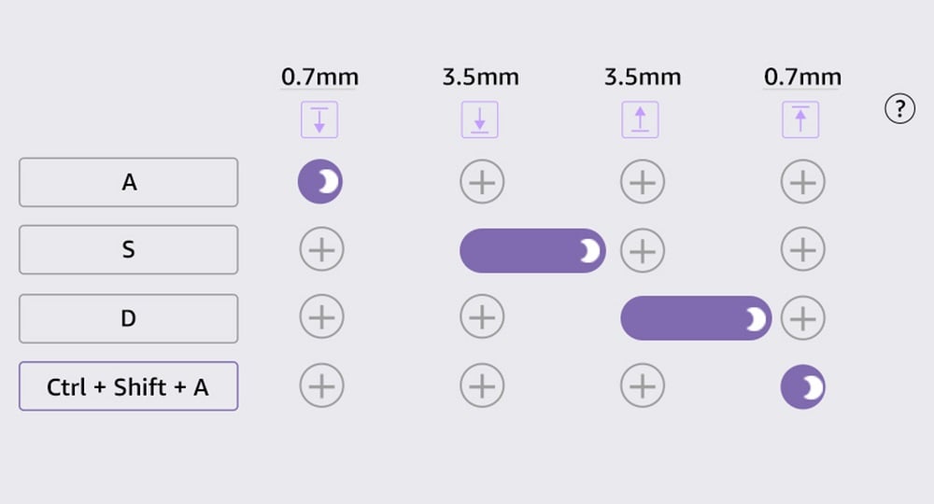Click the first 0.7mm press-down actuation icon

click(319, 119)
